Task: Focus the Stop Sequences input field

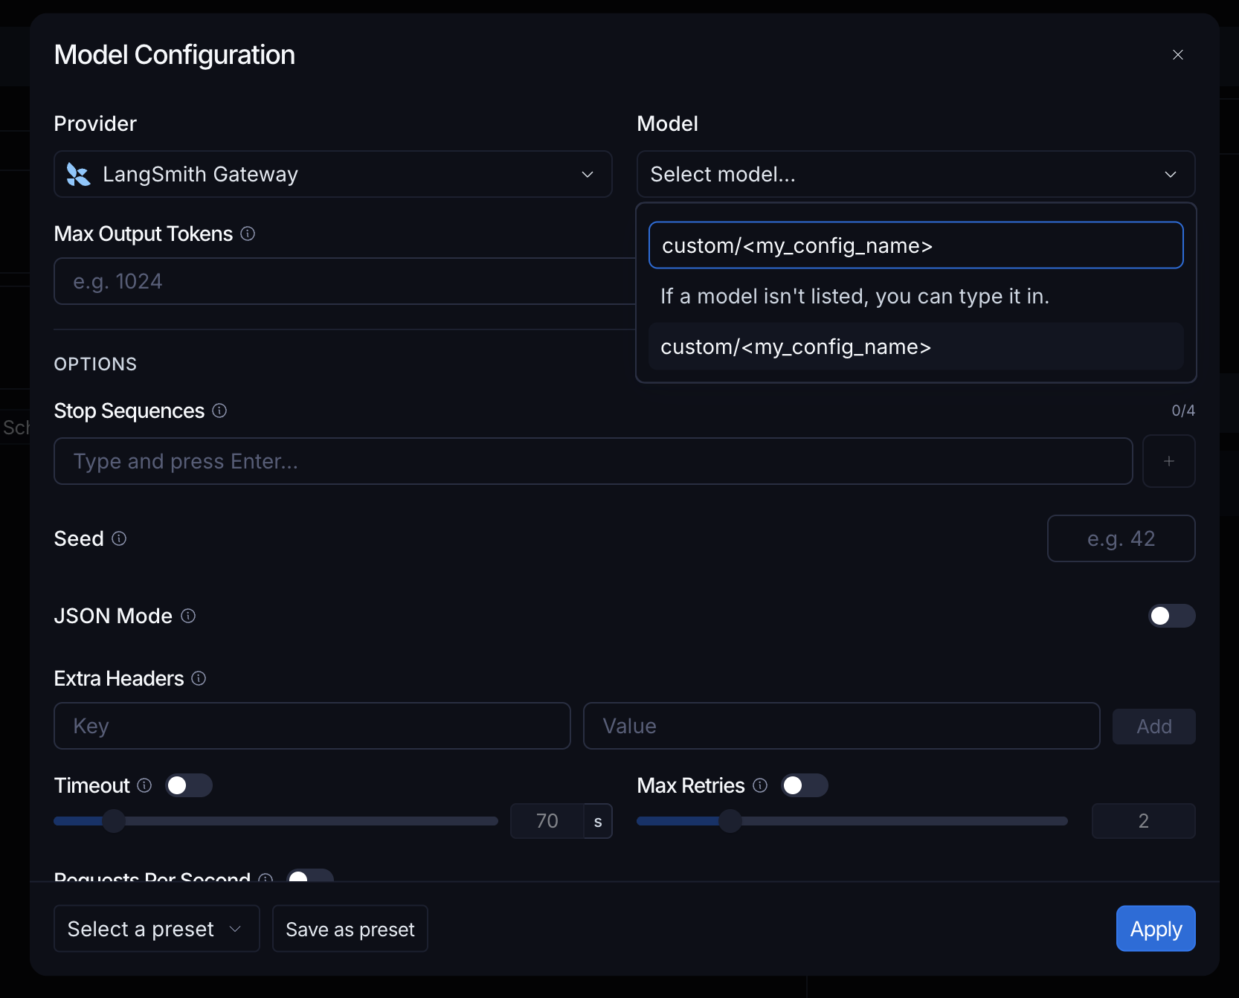Action: pyautogui.click(x=593, y=461)
